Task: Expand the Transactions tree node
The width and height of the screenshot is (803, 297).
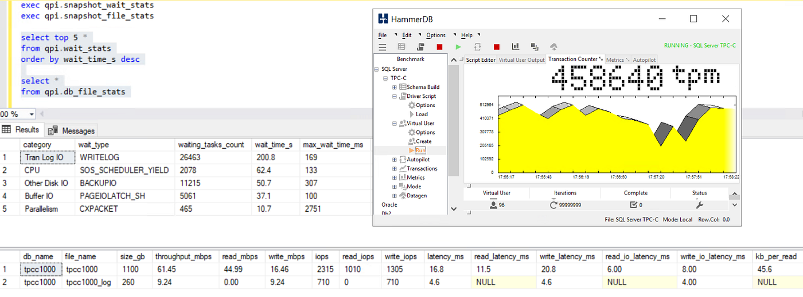Action: point(395,168)
